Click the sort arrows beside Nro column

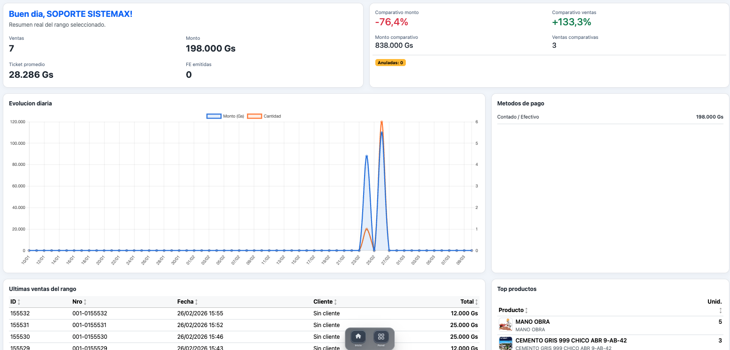coord(85,302)
